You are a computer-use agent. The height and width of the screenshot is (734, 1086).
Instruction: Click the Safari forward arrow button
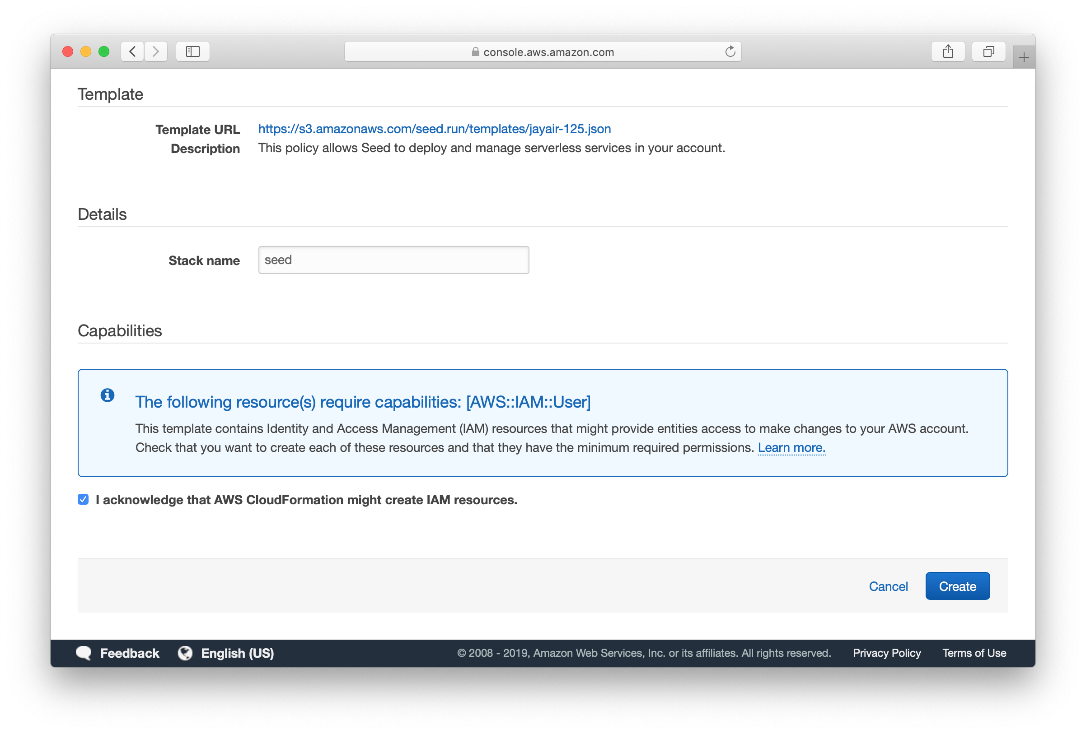[155, 51]
